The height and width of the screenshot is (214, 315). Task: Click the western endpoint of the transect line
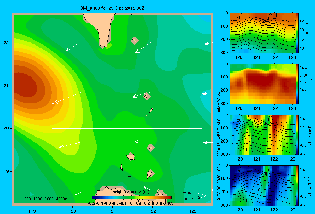(52, 128)
